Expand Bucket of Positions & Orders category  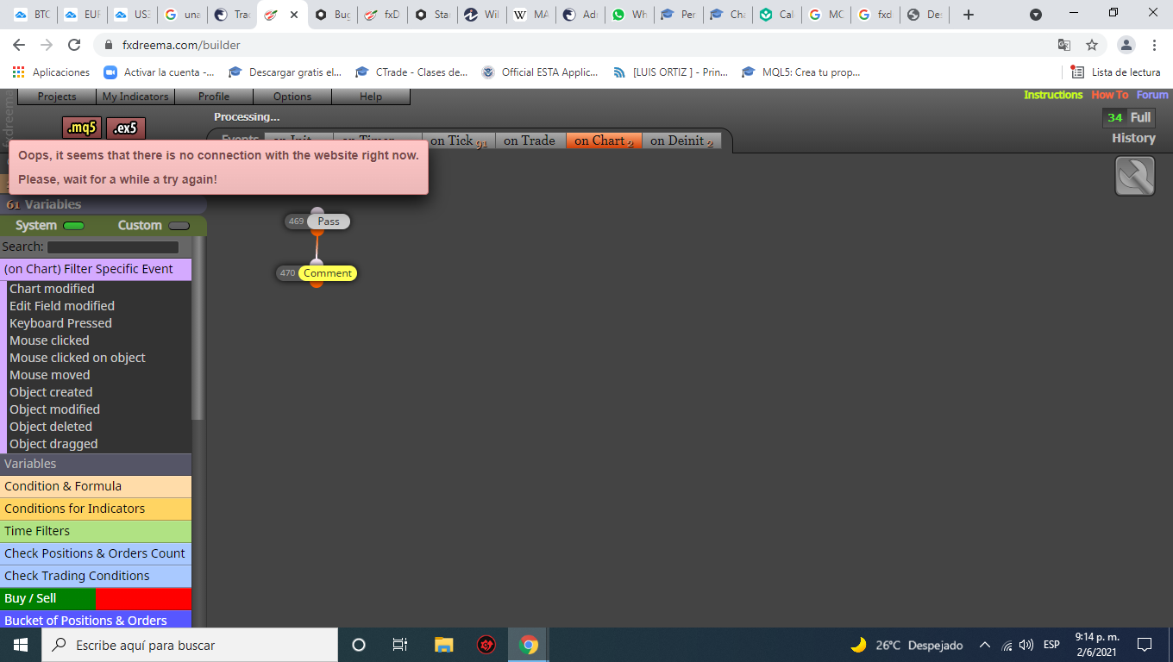96,620
